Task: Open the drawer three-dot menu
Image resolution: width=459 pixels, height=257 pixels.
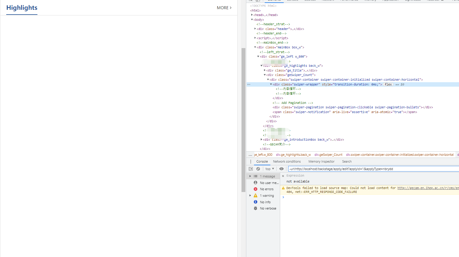Action: pyautogui.click(x=251, y=161)
